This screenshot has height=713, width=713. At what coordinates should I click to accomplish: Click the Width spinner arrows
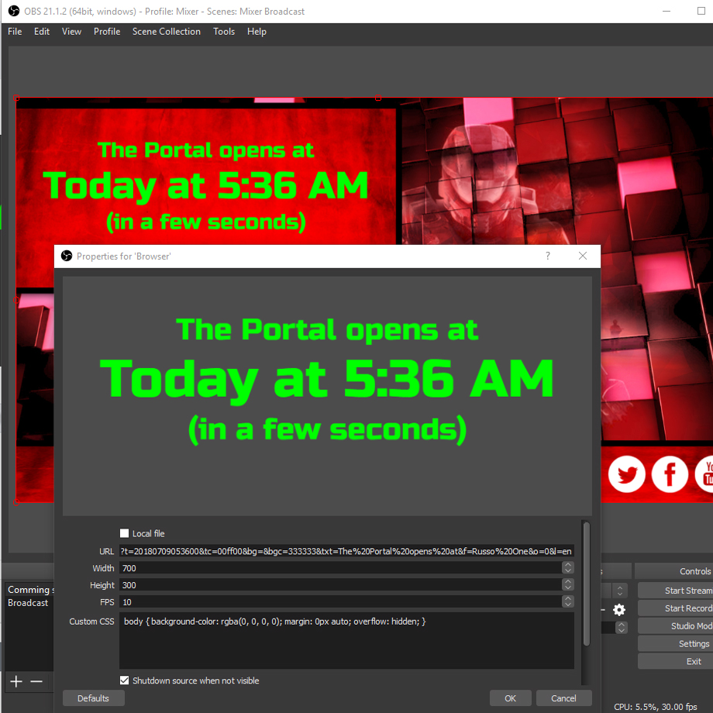[x=567, y=568]
